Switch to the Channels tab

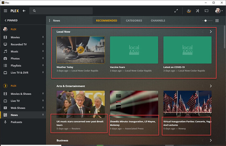(158, 21)
